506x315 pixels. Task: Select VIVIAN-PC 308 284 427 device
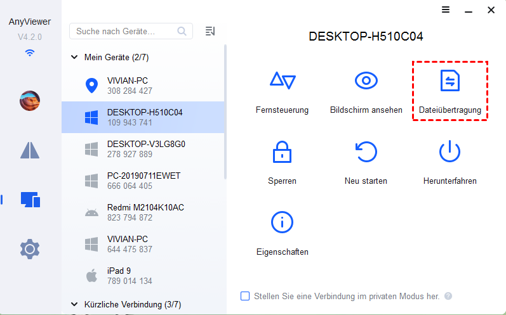tap(143, 86)
